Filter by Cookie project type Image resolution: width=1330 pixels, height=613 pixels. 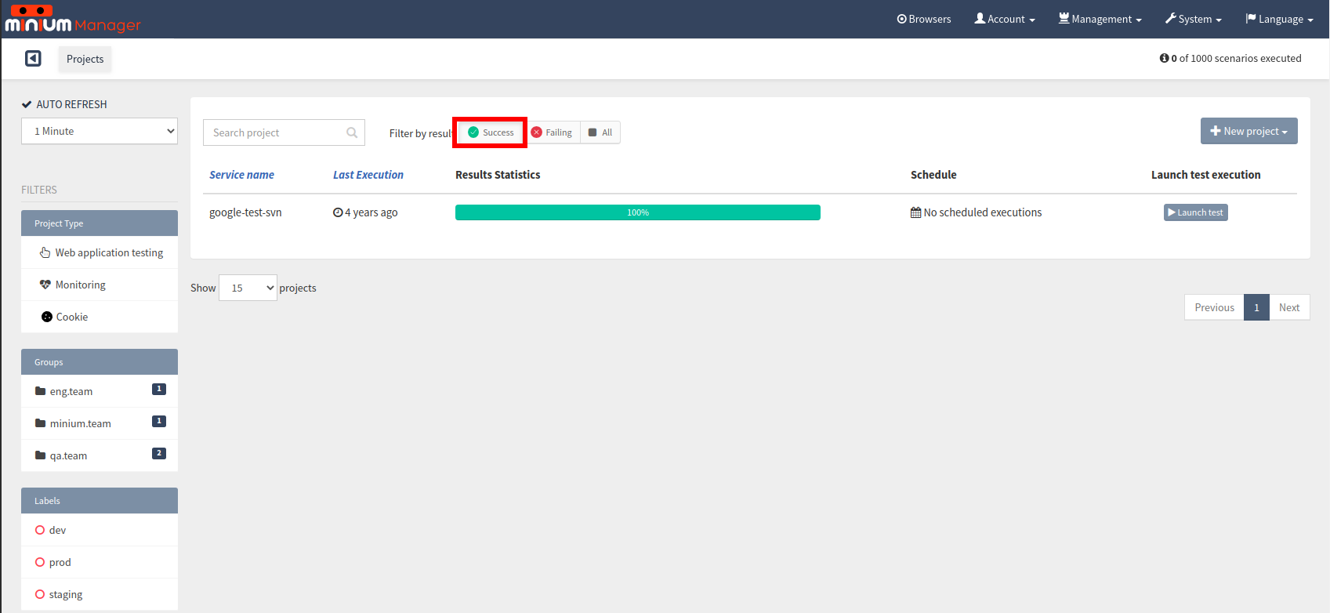pos(100,317)
